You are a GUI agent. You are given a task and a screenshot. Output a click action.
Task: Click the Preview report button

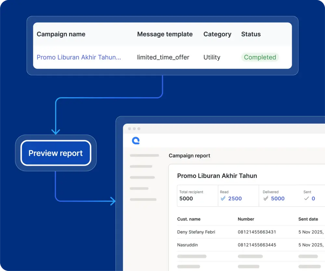click(x=56, y=153)
